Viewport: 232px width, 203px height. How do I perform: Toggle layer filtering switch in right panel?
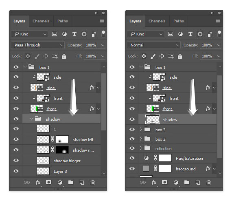click(x=219, y=34)
